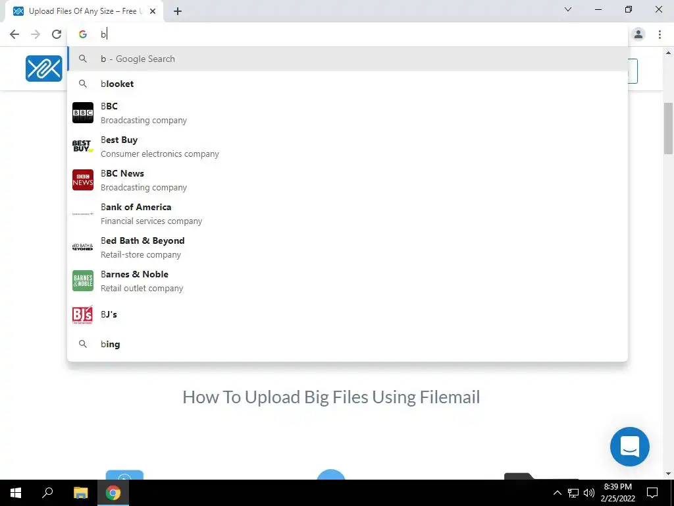The image size is (674, 506).
Task: Open a new tab with plus icon
Action: (178, 12)
